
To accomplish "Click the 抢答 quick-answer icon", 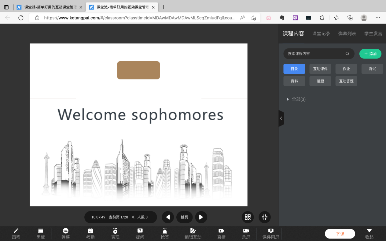I will tap(165, 233).
